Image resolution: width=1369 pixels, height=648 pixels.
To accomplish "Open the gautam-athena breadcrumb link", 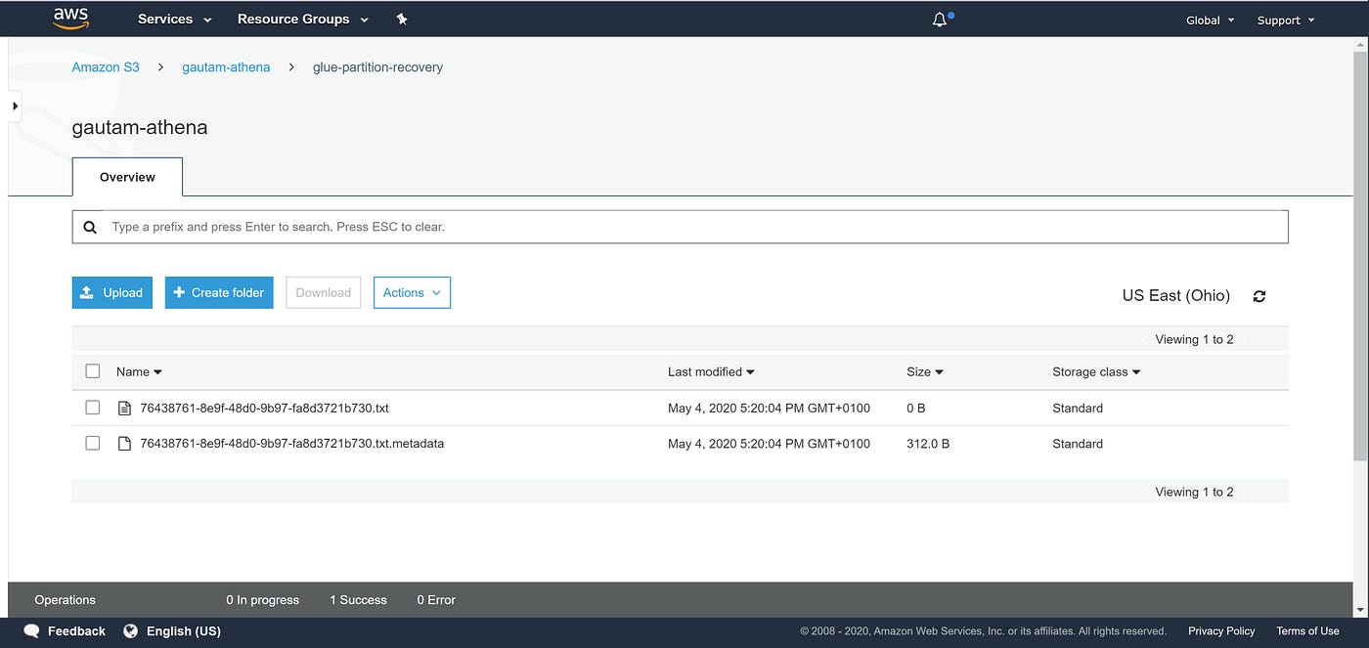I will point(226,66).
